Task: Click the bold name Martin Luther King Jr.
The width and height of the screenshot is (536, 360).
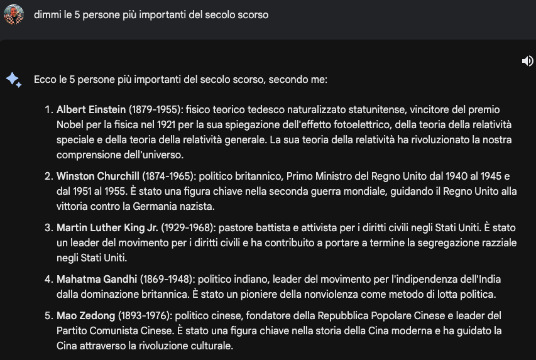Action: click(107, 227)
